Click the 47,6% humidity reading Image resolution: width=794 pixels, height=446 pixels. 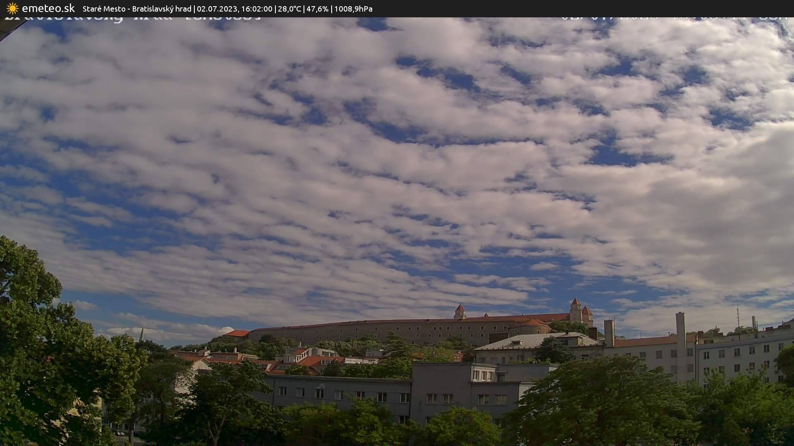pos(317,9)
